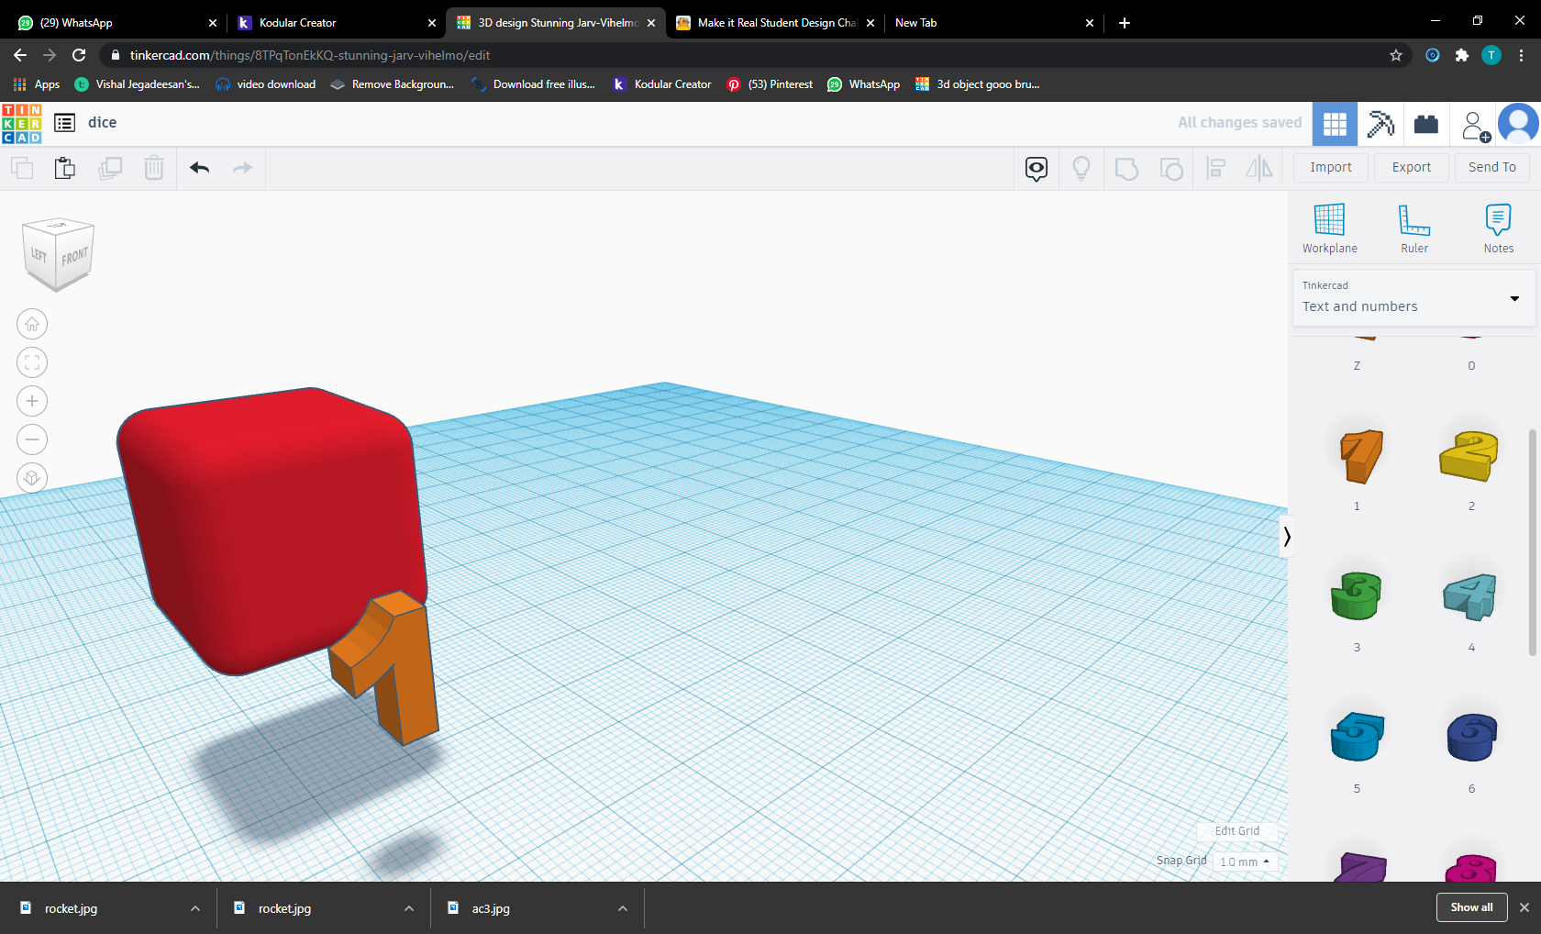Select the dark blue number 6 shape
Screen dimensions: 1541x934
[1471, 737]
